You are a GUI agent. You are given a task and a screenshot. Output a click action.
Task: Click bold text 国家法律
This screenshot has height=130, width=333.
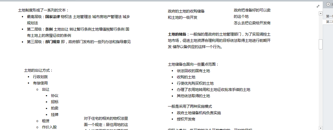[52, 17]
